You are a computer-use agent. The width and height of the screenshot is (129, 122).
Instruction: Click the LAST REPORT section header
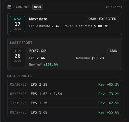[21, 43]
